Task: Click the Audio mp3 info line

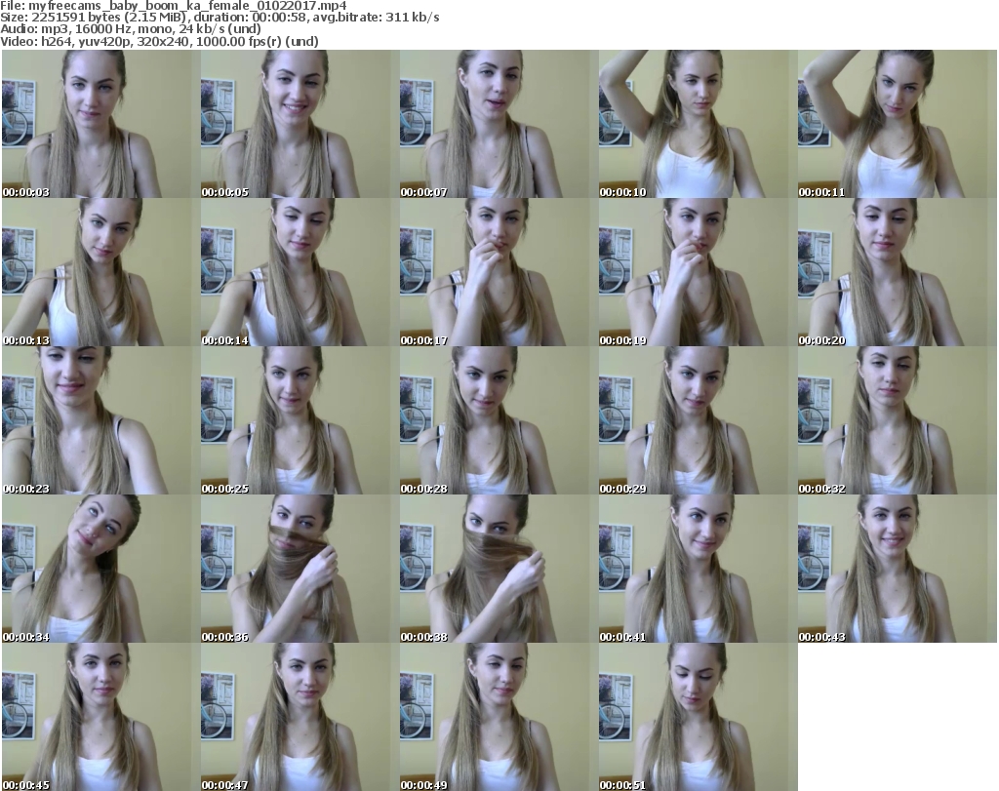Action: click(x=131, y=29)
